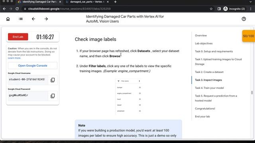The image size is (255, 143).
Task: Jump to Task 4. Train your model
Action: 209,88
